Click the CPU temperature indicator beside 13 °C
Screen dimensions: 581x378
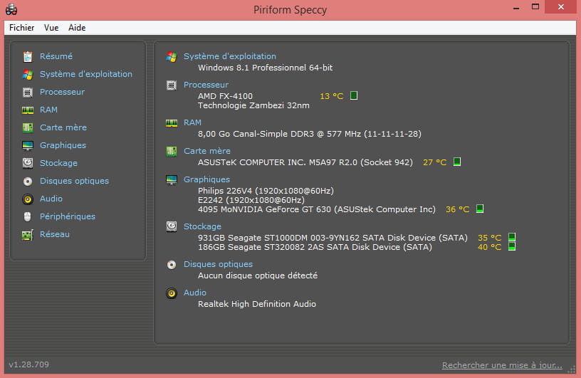click(354, 95)
